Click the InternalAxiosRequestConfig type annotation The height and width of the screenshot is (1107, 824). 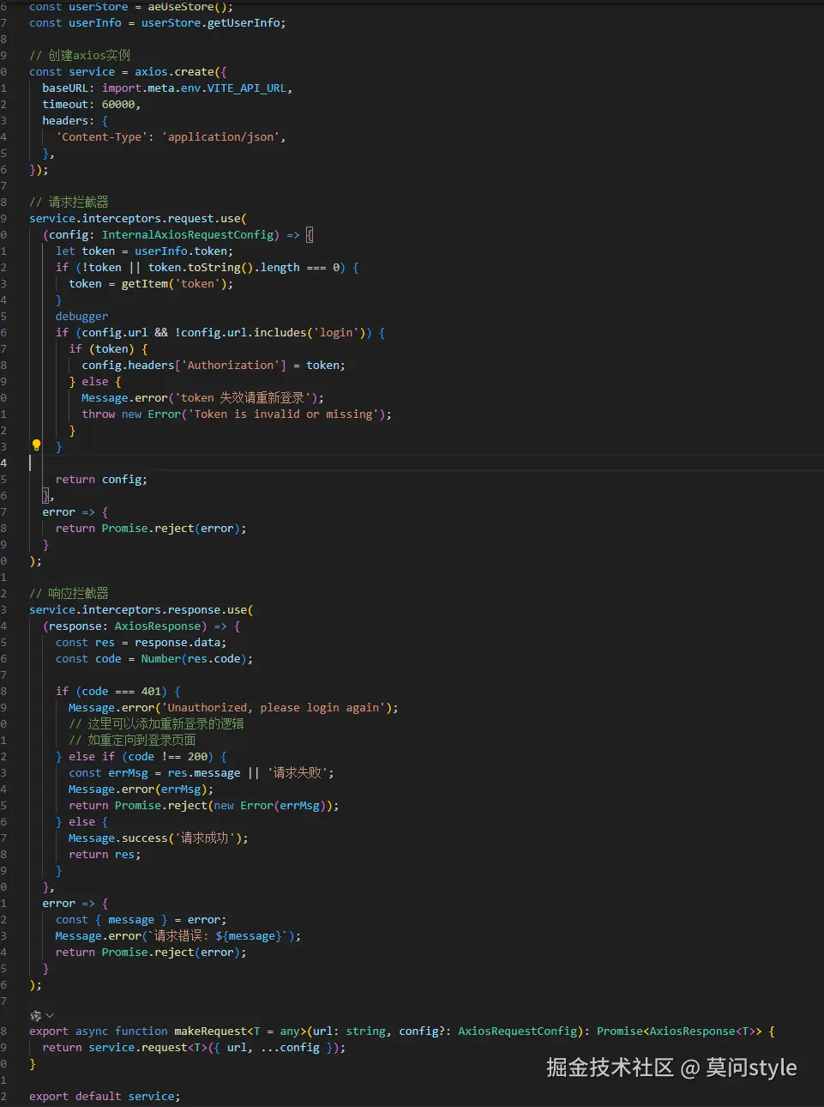point(189,235)
